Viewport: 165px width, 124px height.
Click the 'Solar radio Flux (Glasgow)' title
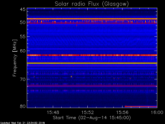pyautogui.click(x=92, y=4)
